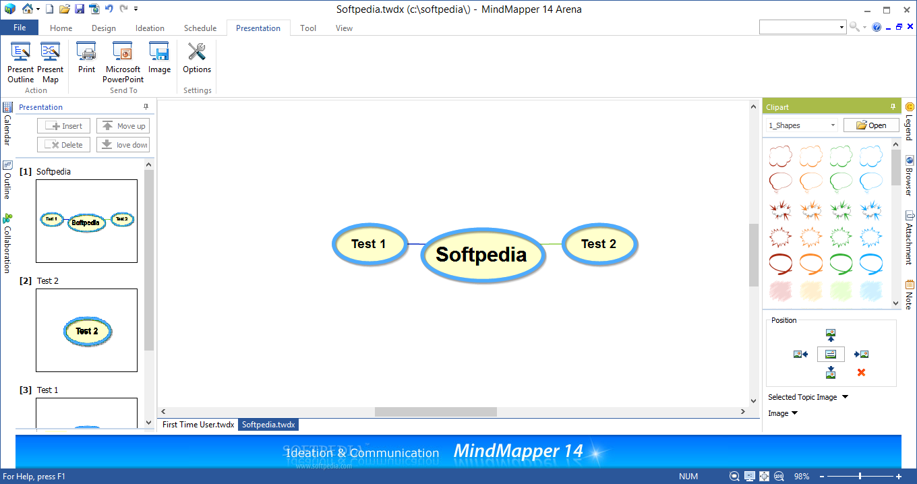This screenshot has height=484, width=917.
Task: Open the Outline side tab
Action: pyautogui.click(x=7, y=180)
